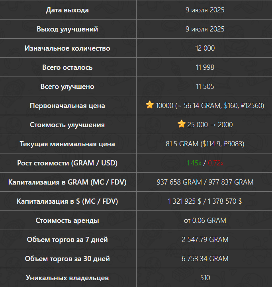Click the initial quantity value 12 000
Image resolution: width=272 pixels, height=287 pixels.
coord(205,48)
